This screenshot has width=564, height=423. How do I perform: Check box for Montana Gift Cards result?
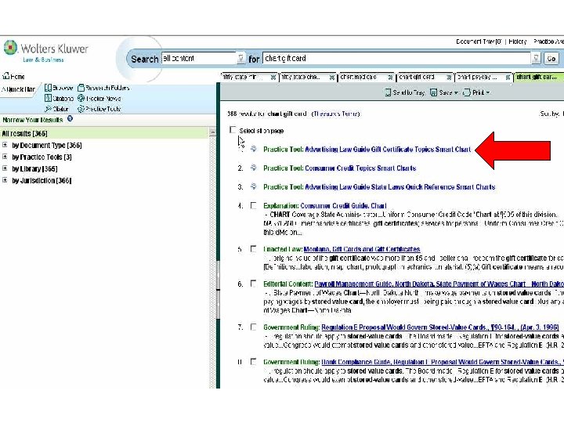254,248
